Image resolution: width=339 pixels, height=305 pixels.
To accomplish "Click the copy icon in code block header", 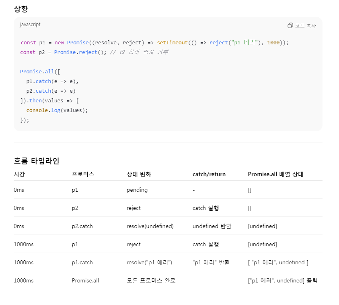I will coord(290,25).
